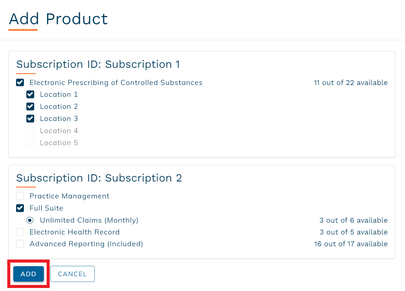Check the Advanced Reporting (Included) checkbox

pyautogui.click(x=20, y=244)
